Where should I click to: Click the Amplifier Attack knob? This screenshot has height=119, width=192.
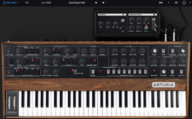(154, 61)
